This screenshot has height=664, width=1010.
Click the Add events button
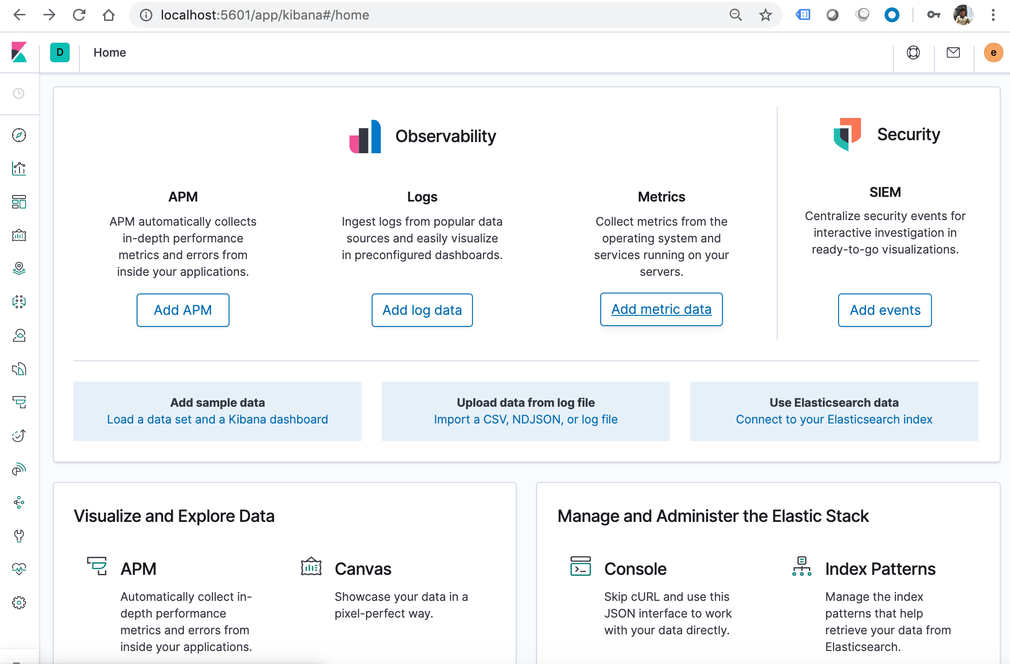[885, 310]
